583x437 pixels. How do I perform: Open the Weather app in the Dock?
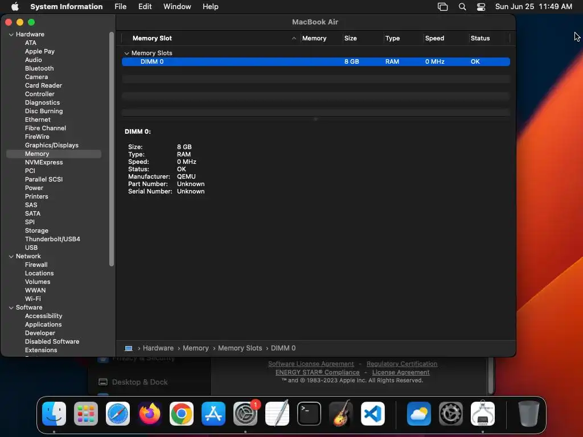[x=419, y=414]
